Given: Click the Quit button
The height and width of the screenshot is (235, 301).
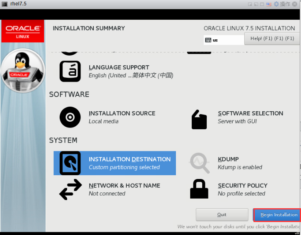Looking at the screenshot, I should pos(222,215).
